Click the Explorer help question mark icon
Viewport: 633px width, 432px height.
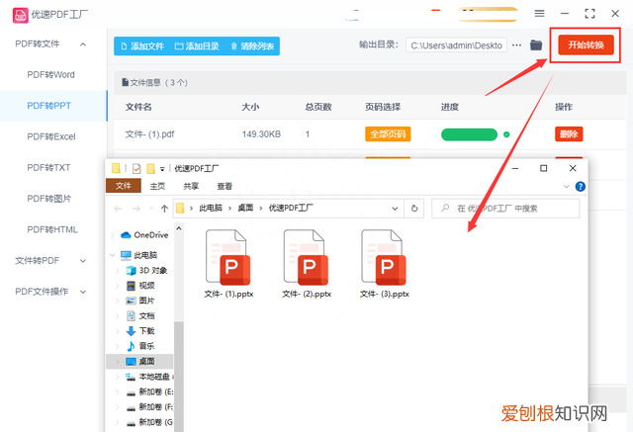[581, 187]
